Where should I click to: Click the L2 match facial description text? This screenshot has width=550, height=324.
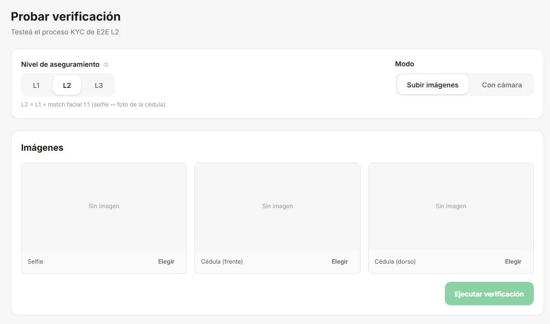tap(94, 105)
